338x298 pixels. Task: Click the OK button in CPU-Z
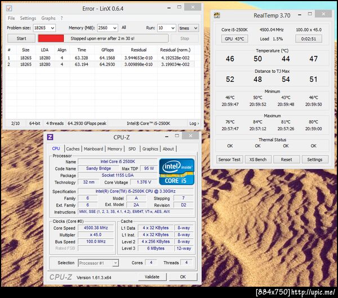click(x=183, y=277)
